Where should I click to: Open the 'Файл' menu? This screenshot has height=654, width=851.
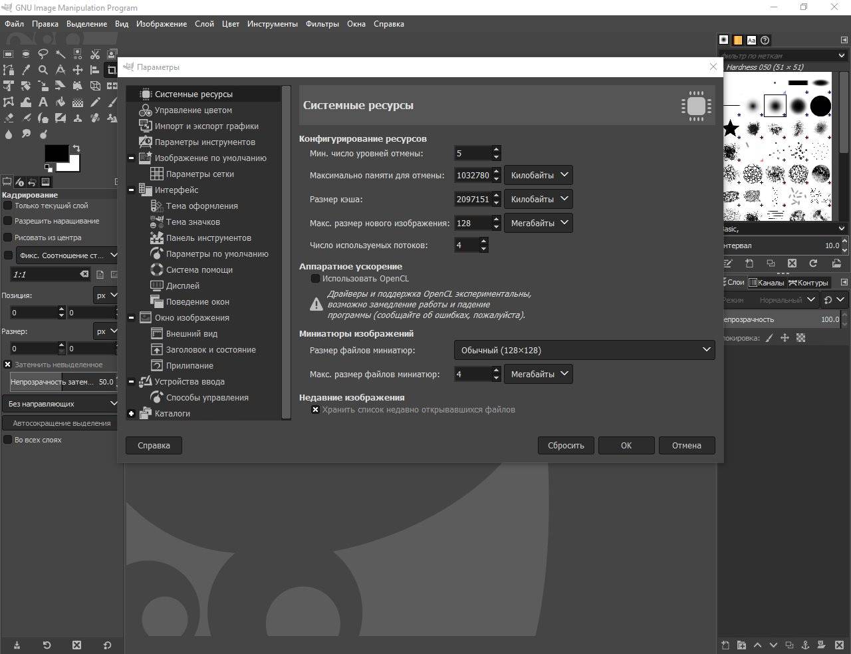14,24
